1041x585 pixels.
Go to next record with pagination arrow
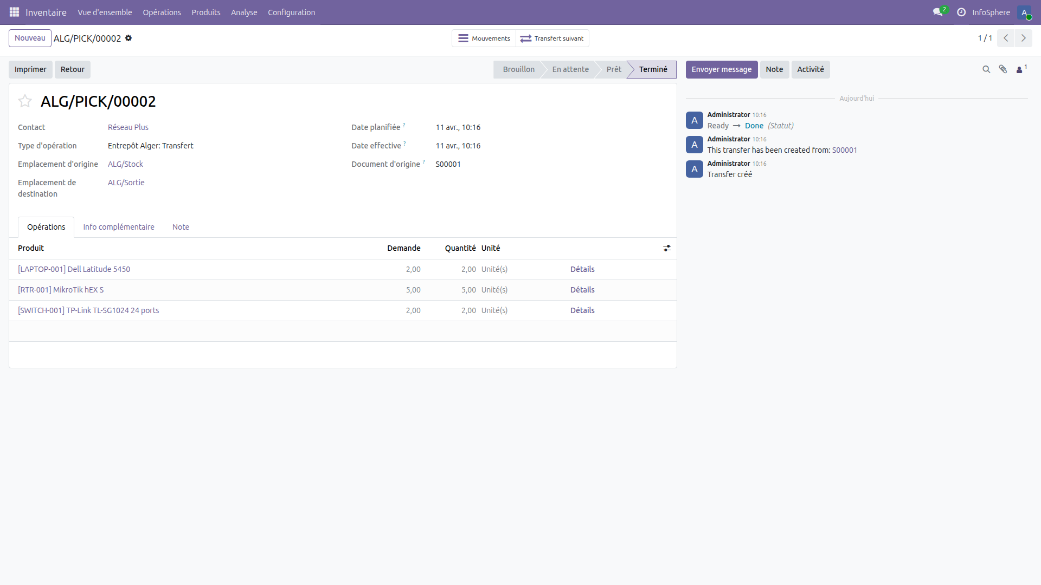point(1024,38)
